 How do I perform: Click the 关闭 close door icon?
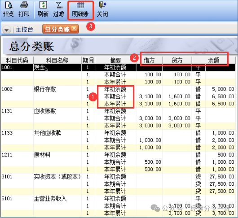point(102,9)
